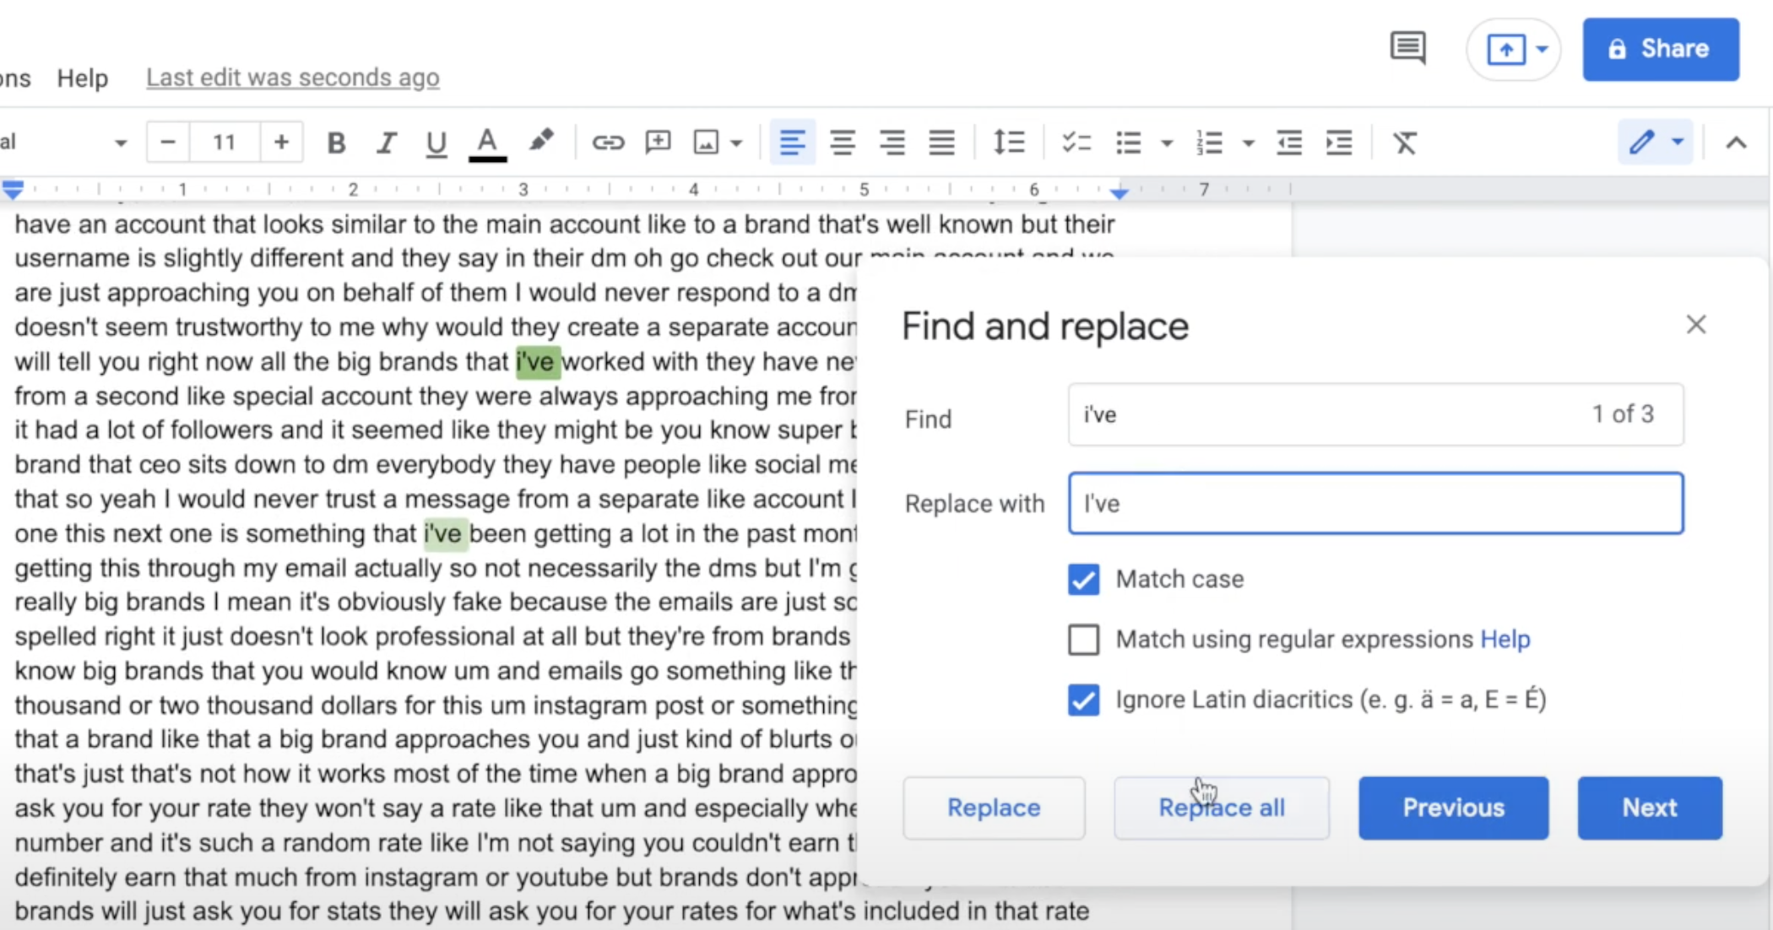Select the insert link icon
Image resolution: width=1773 pixels, height=930 pixels.
pyautogui.click(x=605, y=143)
